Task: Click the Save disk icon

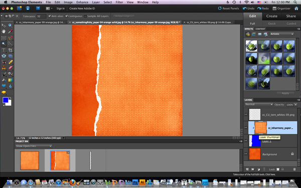Action: click(x=28, y=8)
